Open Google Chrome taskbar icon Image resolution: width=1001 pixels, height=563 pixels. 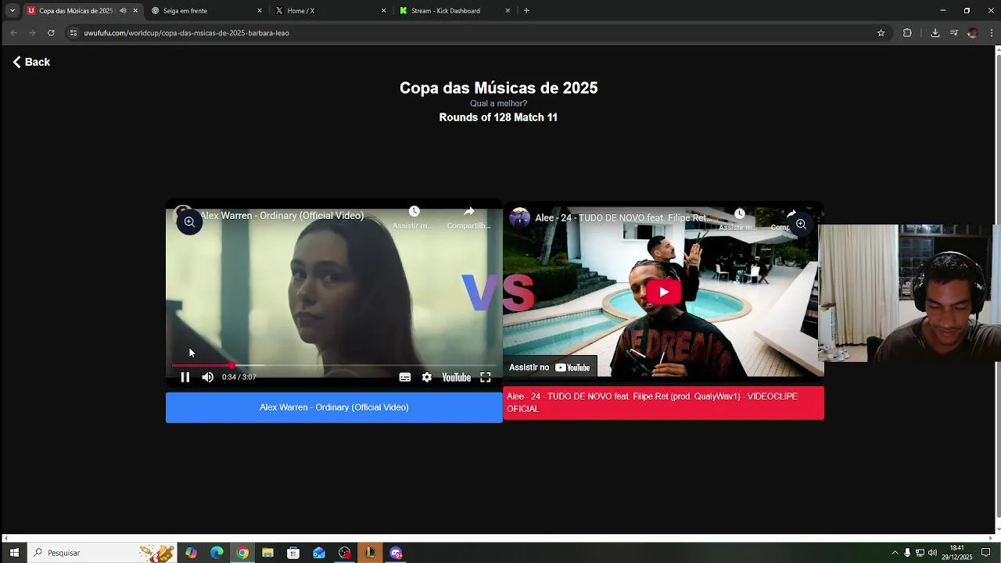click(242, 553)
